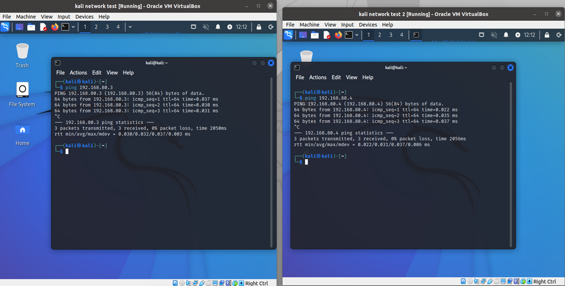Viewport: 565px width, 286px height.
Task: Open Actions menu in right terminal window
Action: pos(318,78)
